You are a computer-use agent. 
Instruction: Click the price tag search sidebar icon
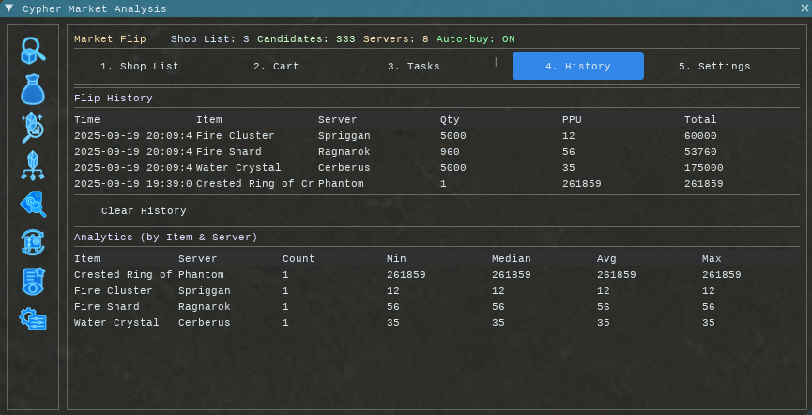(x=33, y=204)
